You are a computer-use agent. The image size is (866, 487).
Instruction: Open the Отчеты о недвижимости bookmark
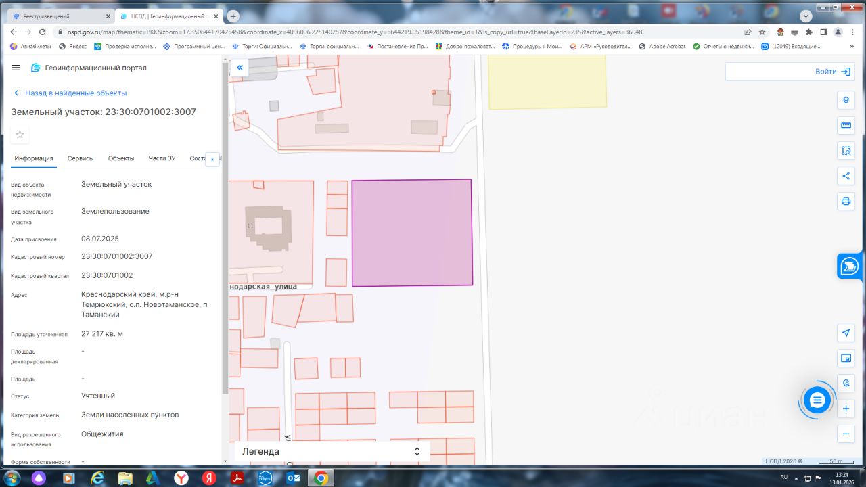(x=723, y=47)
